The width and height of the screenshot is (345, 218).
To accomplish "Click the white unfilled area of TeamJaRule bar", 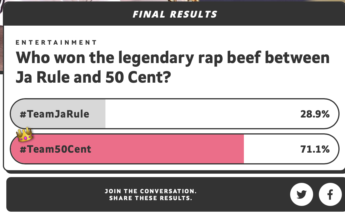I will pos(201,114).
